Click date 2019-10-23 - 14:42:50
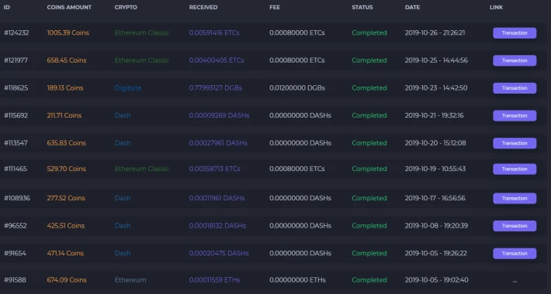Screen dimensions: 551x294 (436, 88)
